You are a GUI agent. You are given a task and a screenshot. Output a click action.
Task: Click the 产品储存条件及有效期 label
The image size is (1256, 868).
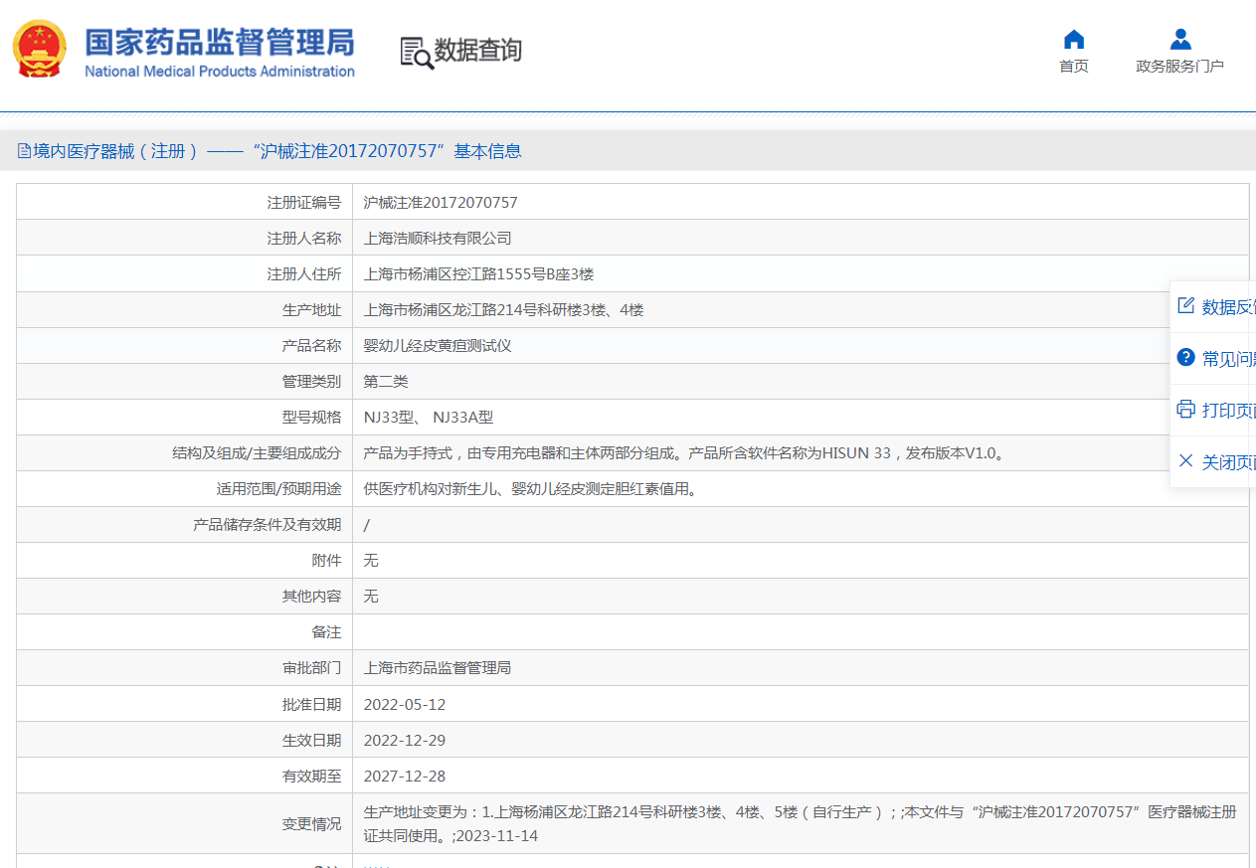point(267,524)
